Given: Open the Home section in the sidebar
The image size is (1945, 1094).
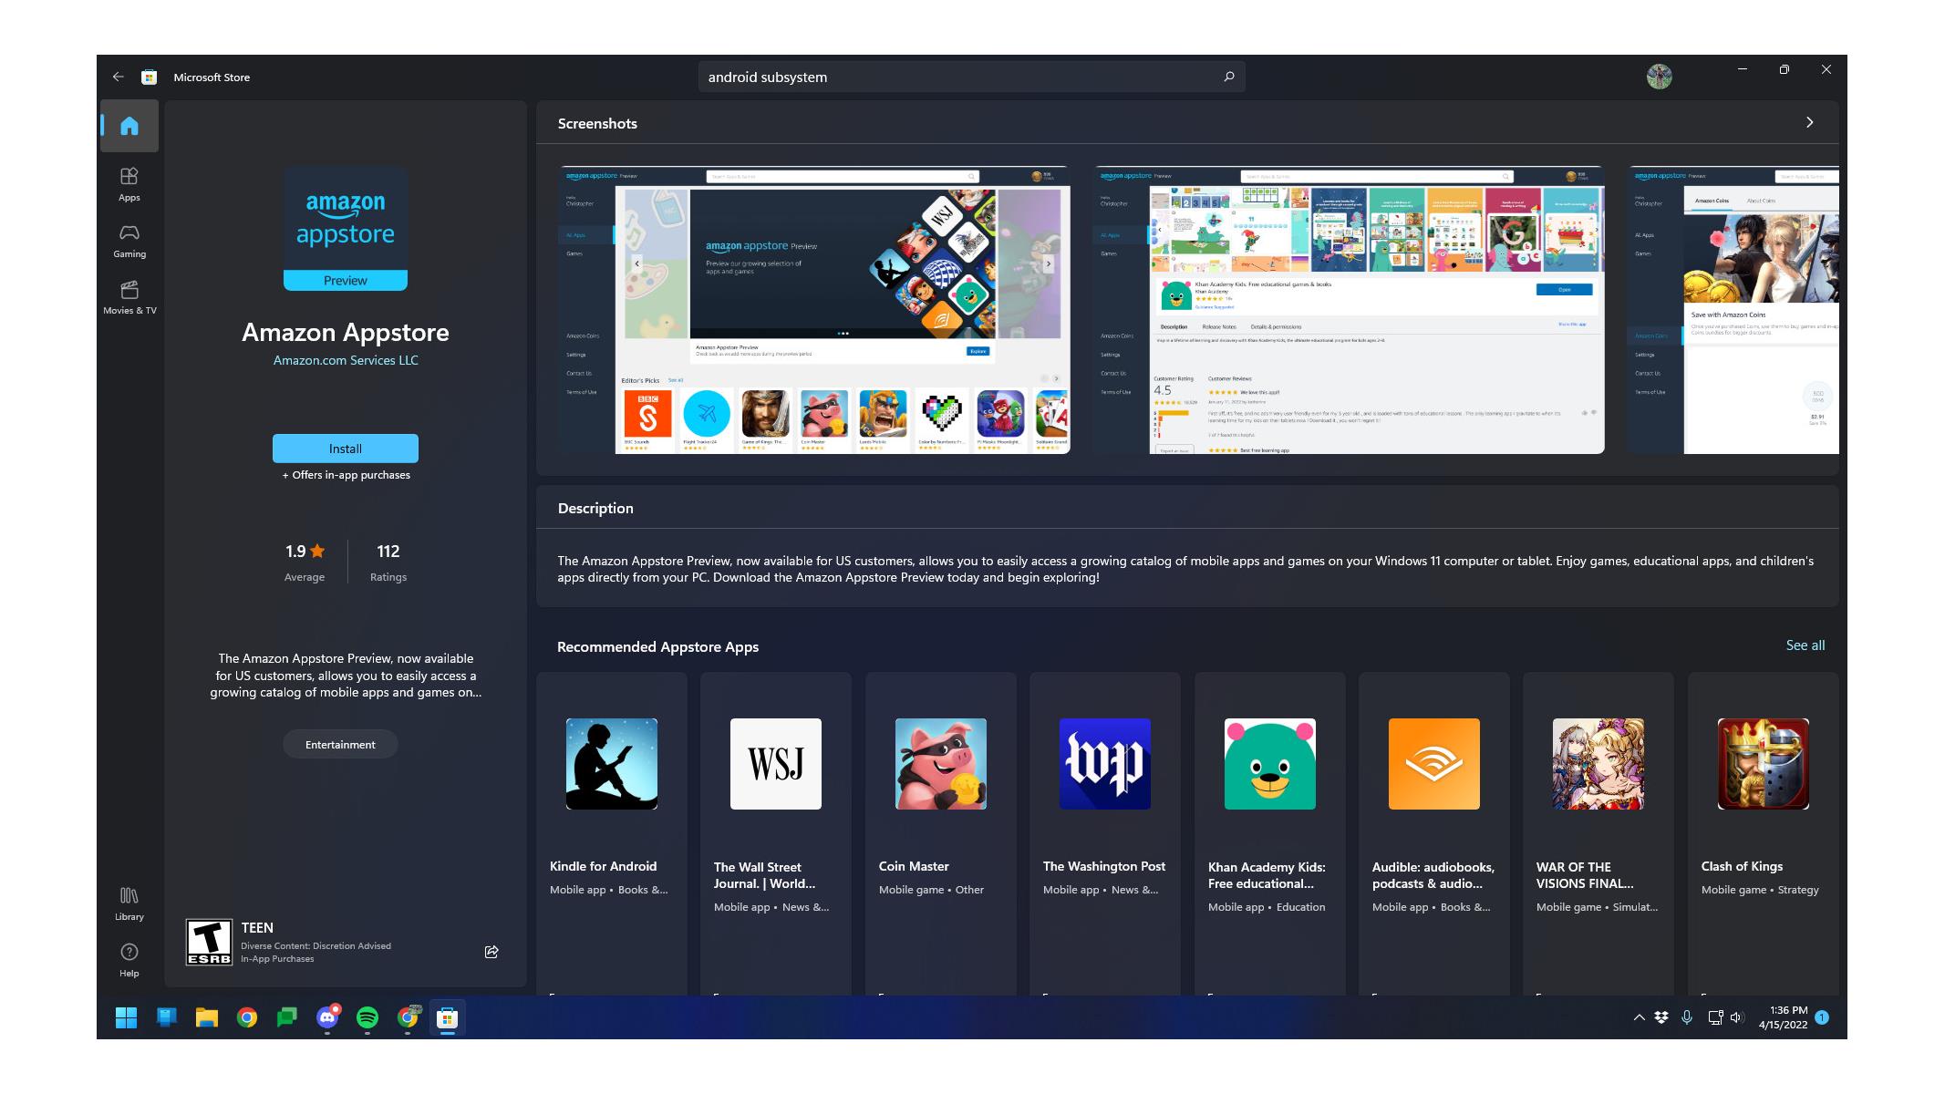Looking at the screenshot, I should 129,126.
